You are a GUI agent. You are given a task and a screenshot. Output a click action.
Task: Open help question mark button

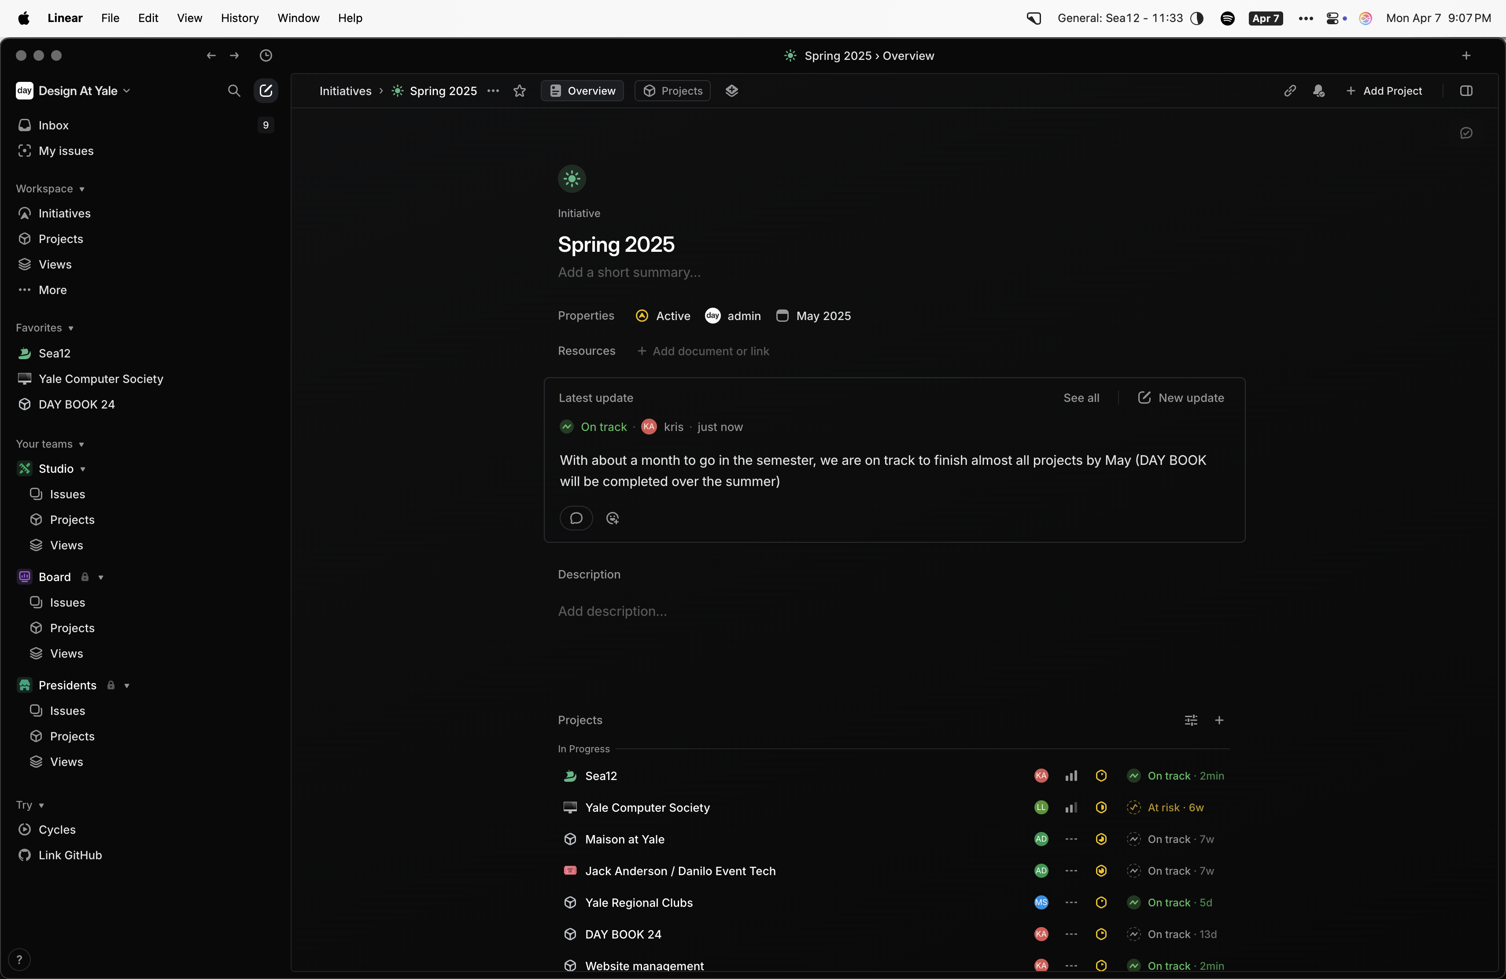click(19, 959)
